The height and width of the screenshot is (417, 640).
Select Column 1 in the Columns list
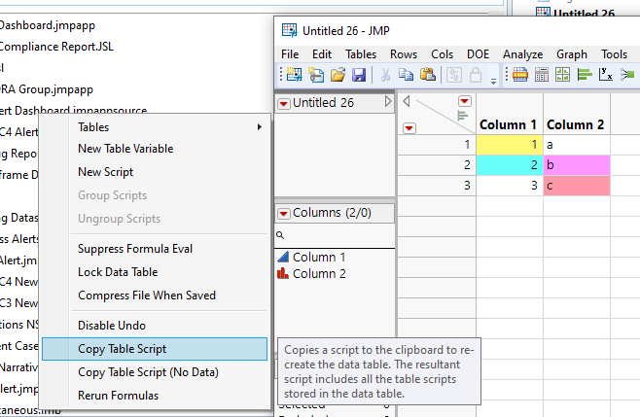[319, 257]
